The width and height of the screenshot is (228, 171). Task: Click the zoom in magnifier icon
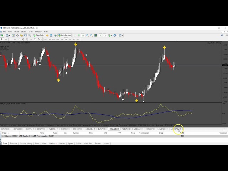pos(87,35)
